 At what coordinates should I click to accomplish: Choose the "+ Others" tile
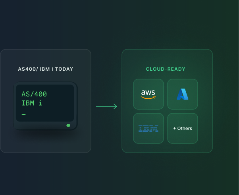(x=183, y=128)
